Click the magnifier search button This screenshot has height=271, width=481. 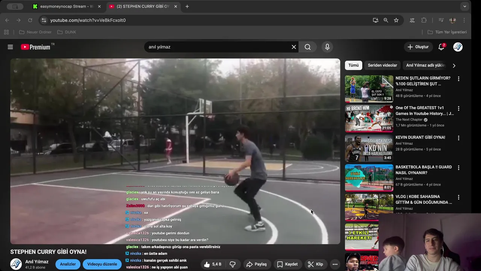click(x=308, y=47)
